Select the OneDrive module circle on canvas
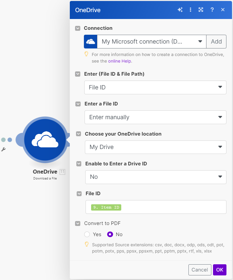This screenshot has width=233, height=280. [x=45, y=140]
